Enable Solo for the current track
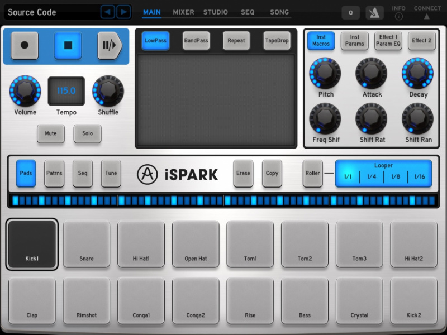The image size is (447, 335). coord(87,134)
